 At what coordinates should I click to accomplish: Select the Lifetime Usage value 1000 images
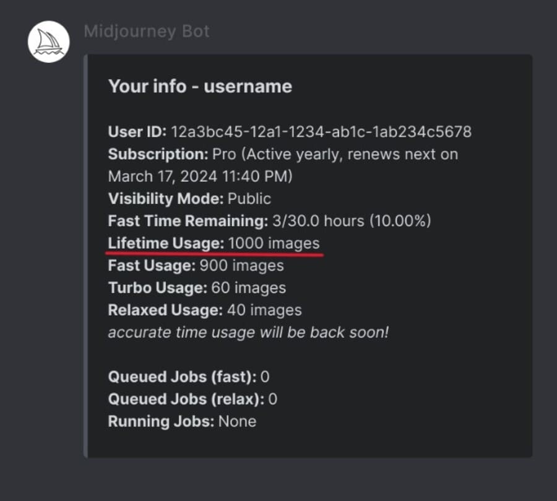(274, 243)
